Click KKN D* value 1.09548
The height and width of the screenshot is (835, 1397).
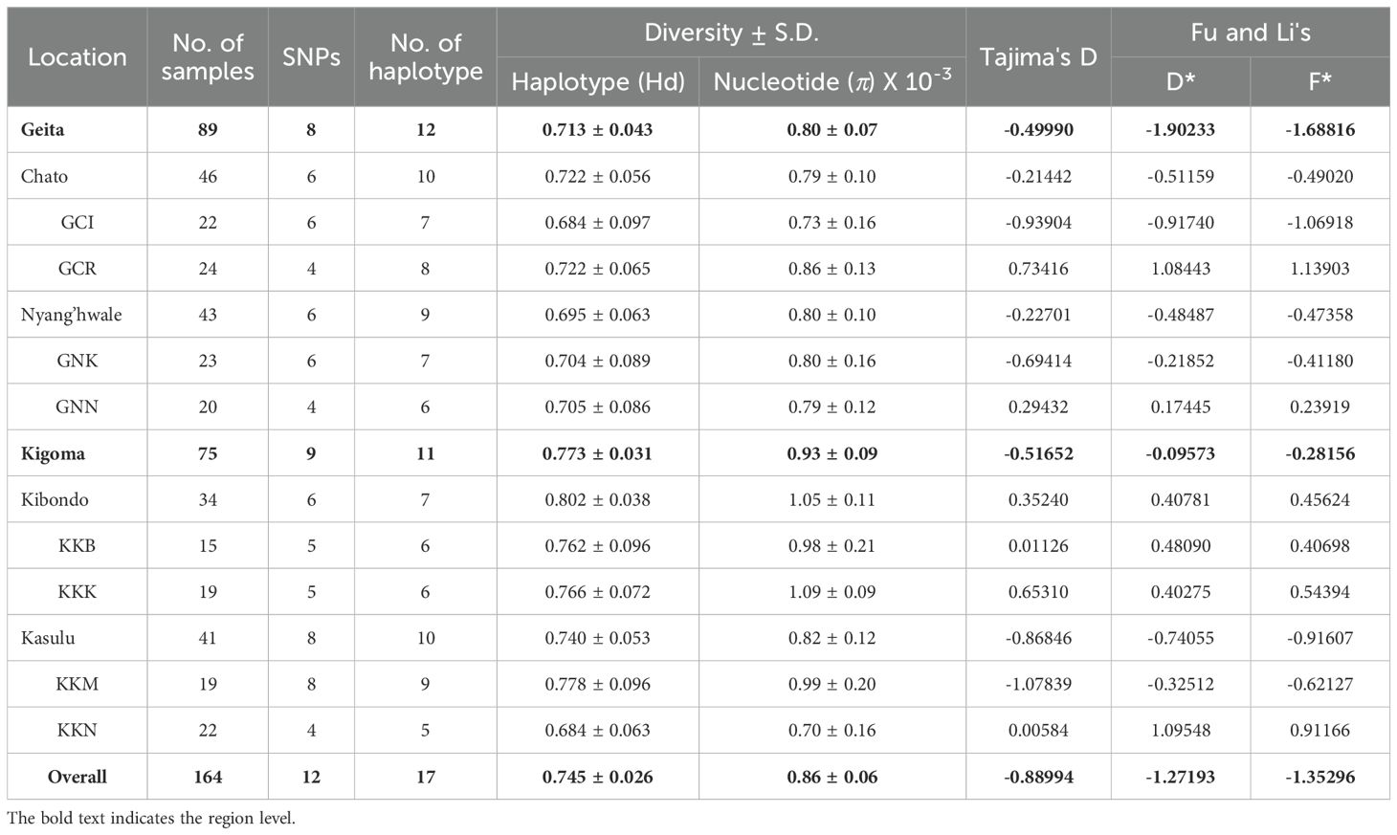1181,730
